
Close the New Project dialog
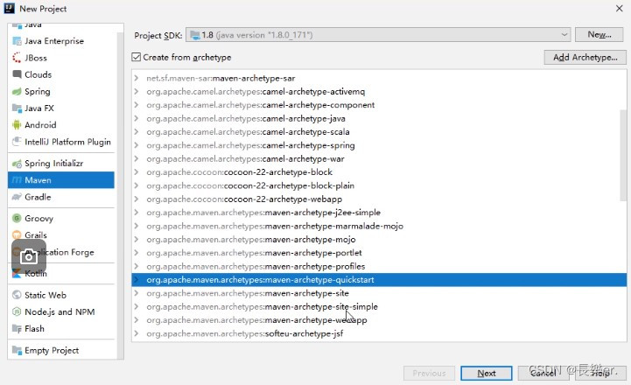pyautogui.click(x=620, y=9)
